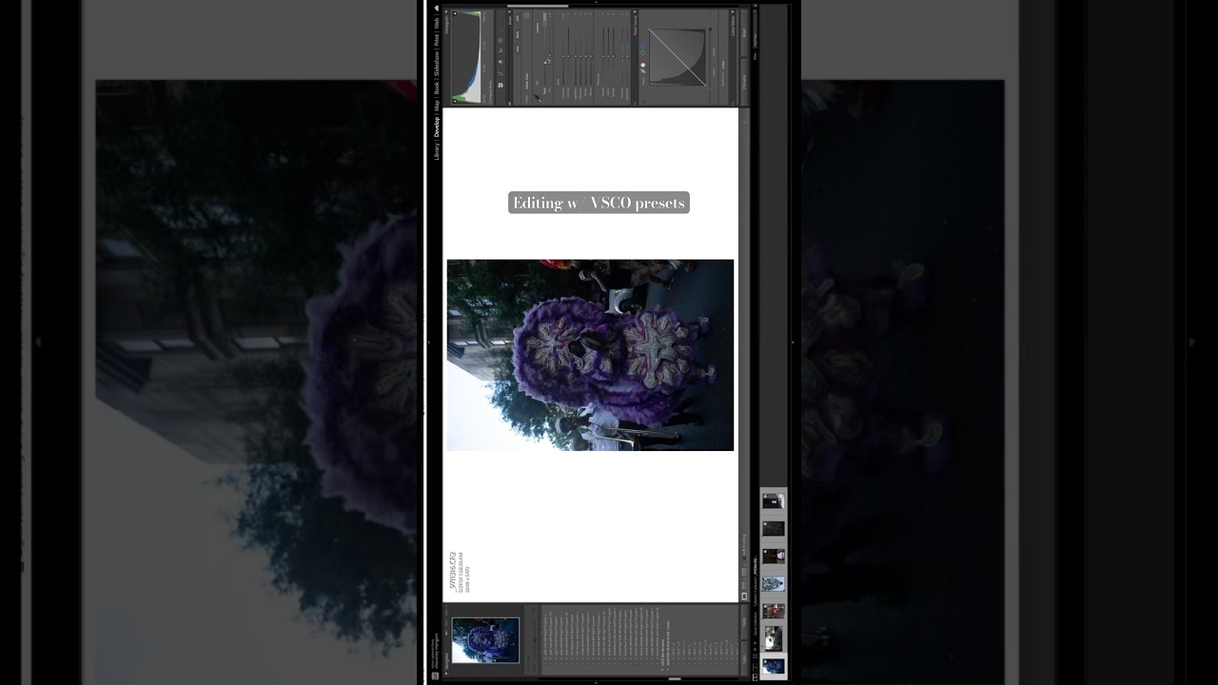Switch to the parametric curve icon
Image resolution: width=1218 pixels, height=685 pixels.
(643, 71)
